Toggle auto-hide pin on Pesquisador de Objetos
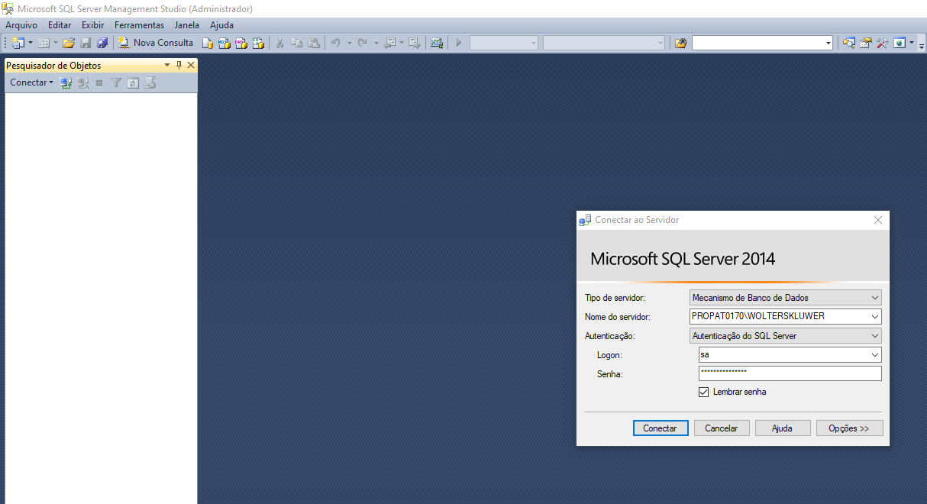927x504 pixels. 179,65
